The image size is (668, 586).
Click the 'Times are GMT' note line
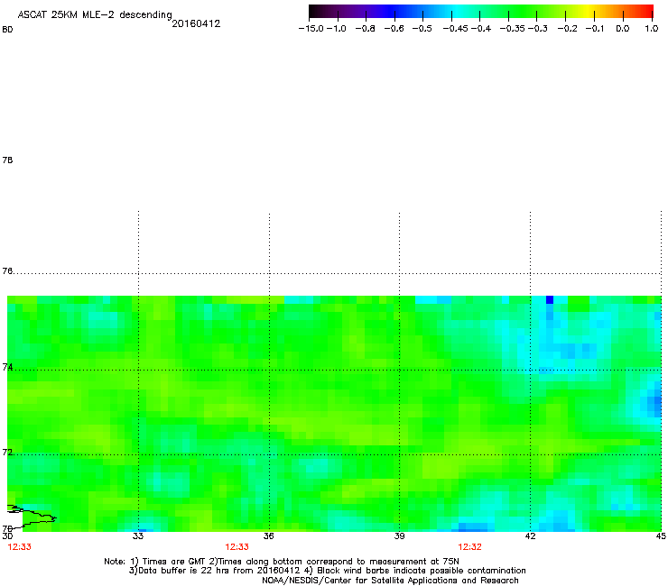click(282, 562)
